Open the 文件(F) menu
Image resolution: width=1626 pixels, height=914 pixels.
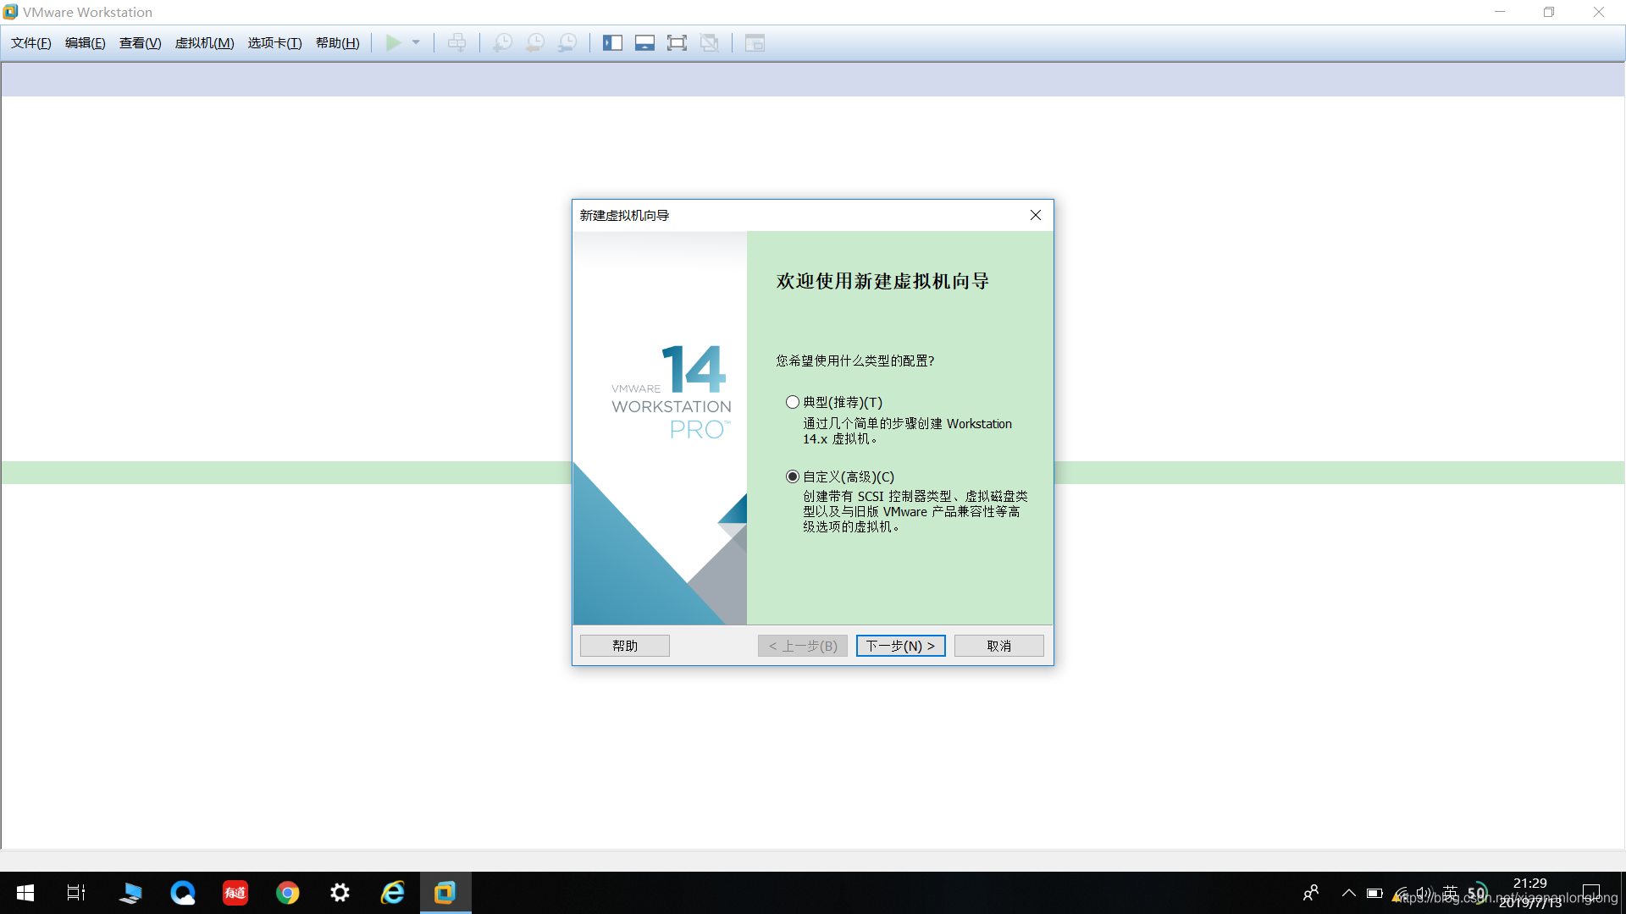[x=31, y=43]
